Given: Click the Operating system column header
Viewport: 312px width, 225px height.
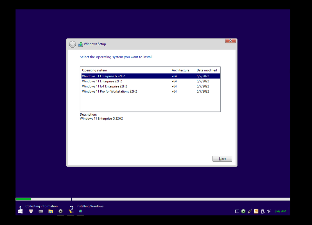Looking at the screenshot, I should 125,70.
